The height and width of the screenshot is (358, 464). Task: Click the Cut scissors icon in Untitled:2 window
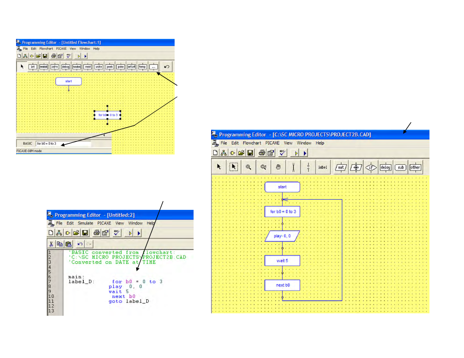[51, 244]
